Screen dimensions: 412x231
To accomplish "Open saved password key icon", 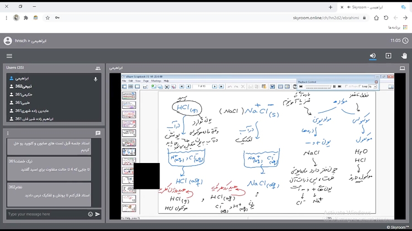I will (57, 18).
